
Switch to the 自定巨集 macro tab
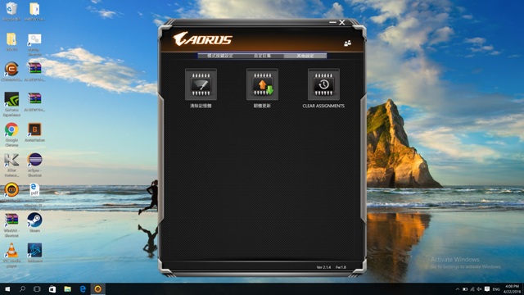(x=262, y=56)
